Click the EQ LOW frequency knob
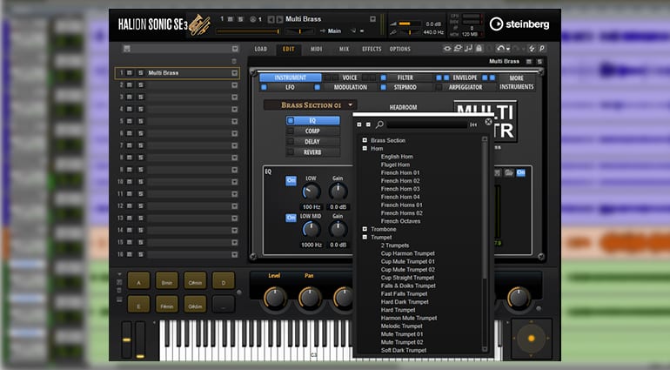Screen dimensions: 670x370 [x=312, y=192]
